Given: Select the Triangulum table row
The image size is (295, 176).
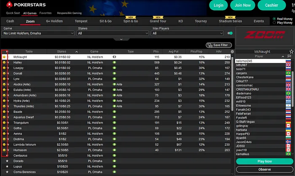Looking at the screenshot, I should (x=116, y=123).
